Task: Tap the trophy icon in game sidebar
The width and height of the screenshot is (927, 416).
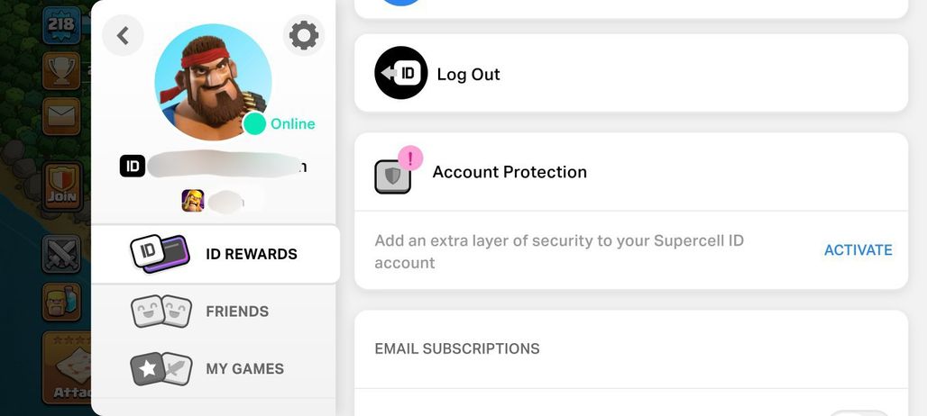Action: (61, 70)
